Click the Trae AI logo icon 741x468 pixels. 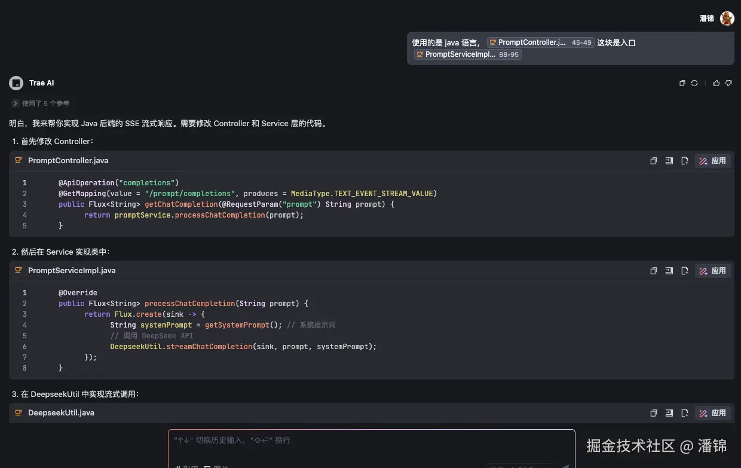click(16, 83)
